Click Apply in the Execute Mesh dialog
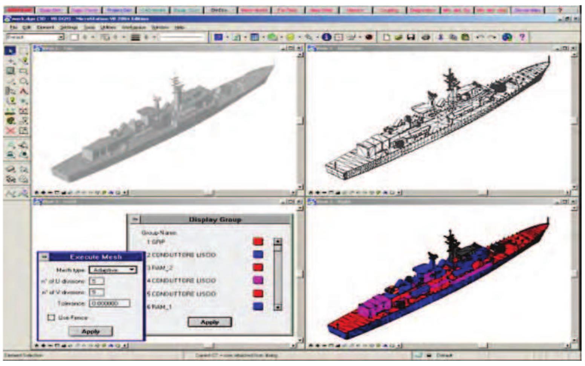 tap(90, 331)
